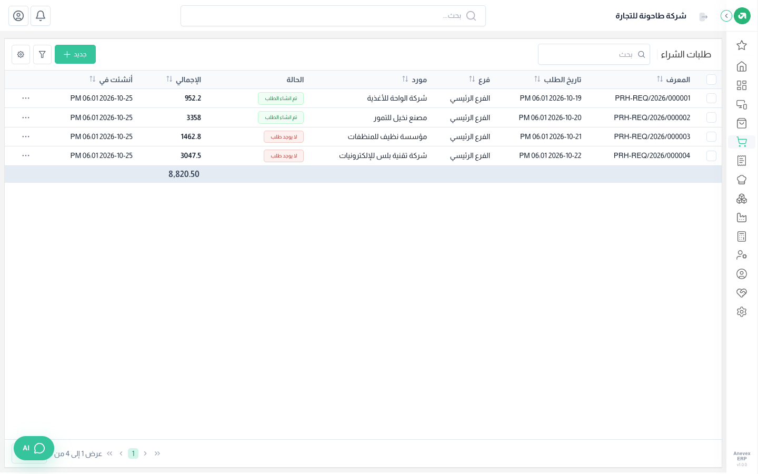Open row actions menu for PRH-REQ/2026/000003
The width and height of the screenshot is (758, 474).
tap(26, 136)
